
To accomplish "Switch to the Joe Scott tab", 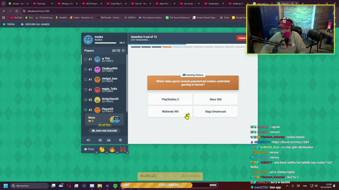I will pos(189,4).
